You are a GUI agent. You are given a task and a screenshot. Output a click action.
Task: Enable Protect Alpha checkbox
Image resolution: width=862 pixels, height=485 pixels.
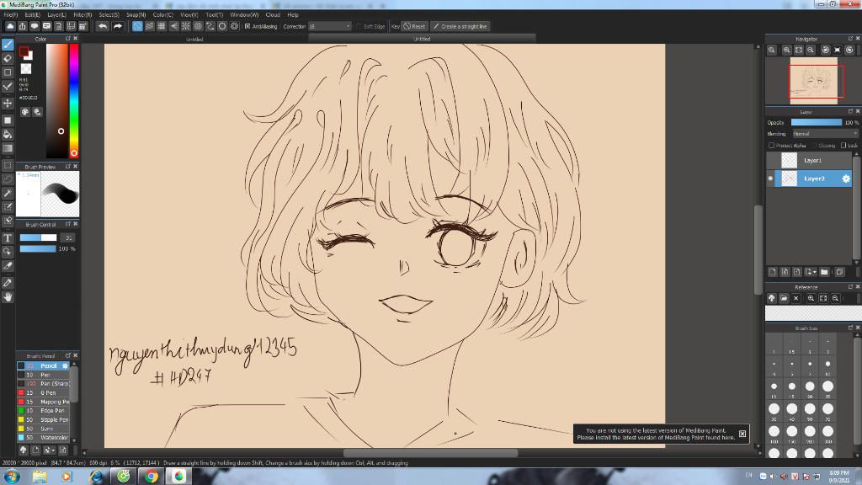tap(771, 145)
